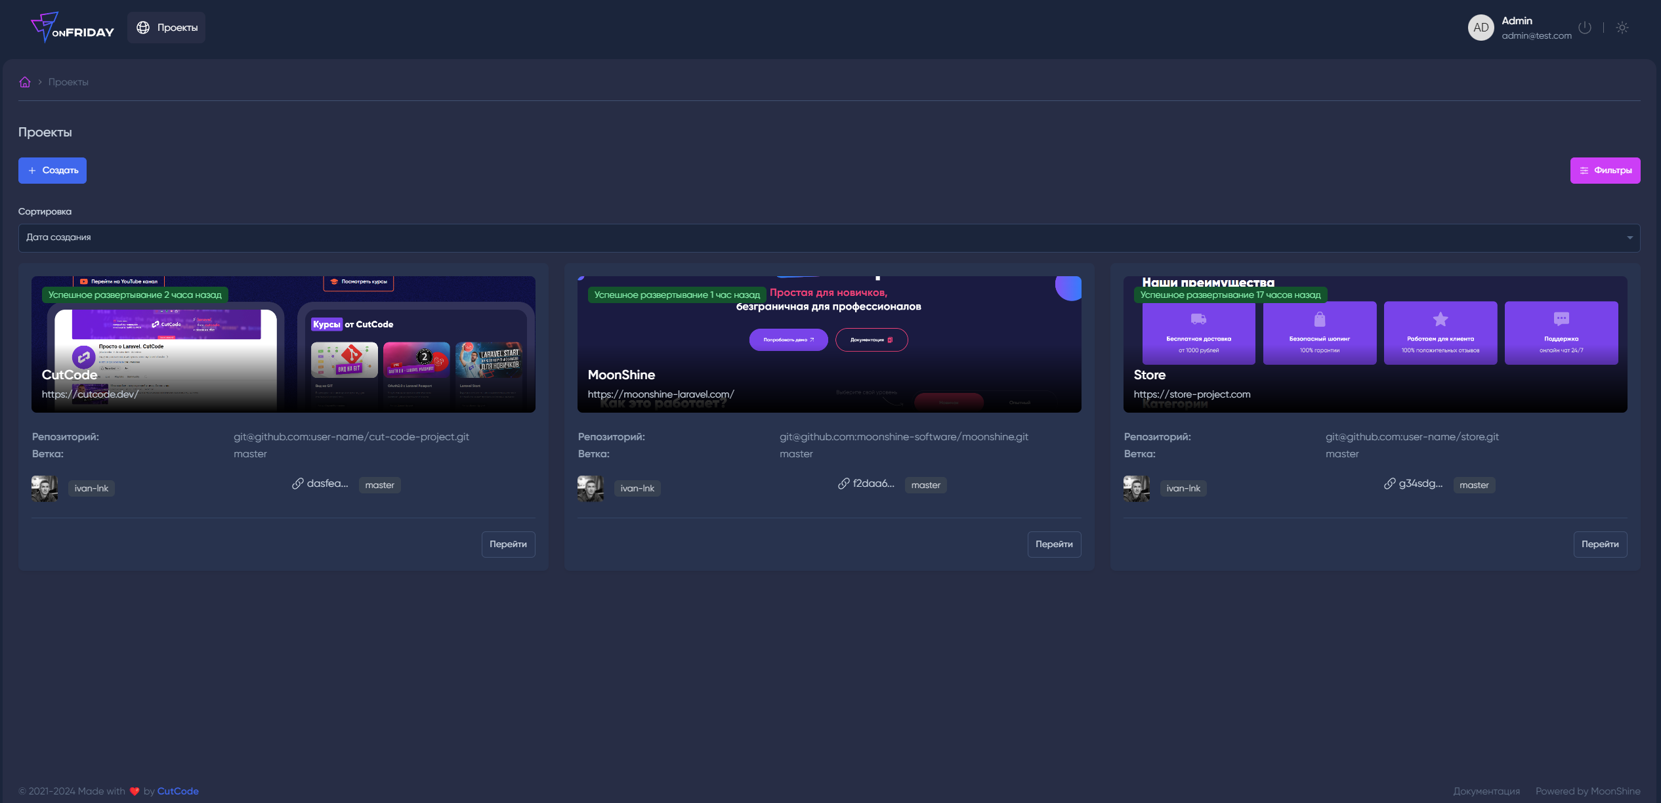Click the sorting dropdown arrow

tap(1629, 237)
